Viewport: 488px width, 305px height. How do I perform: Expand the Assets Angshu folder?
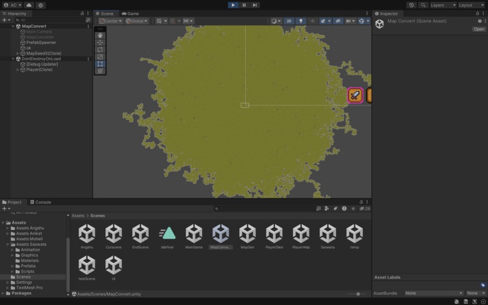coord(8,228)
